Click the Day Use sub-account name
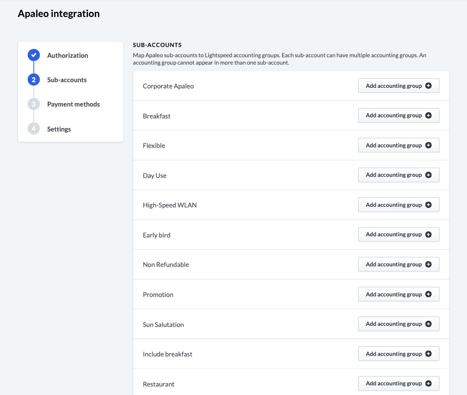The width and height of the screenshot is (467, 395). click(x=154, y=176)
